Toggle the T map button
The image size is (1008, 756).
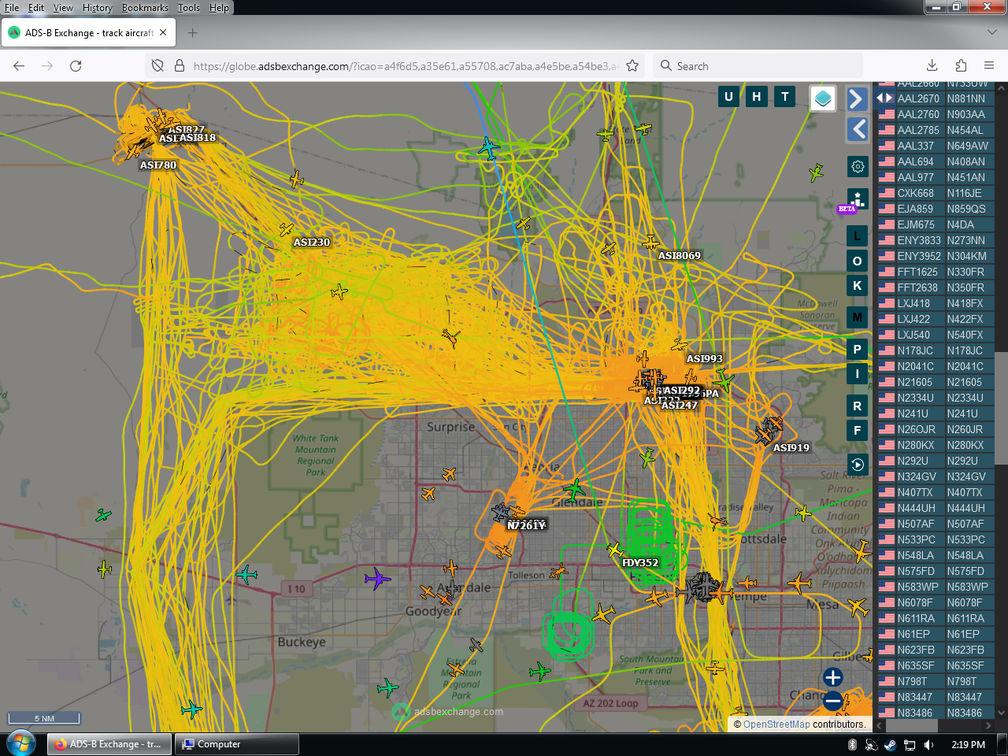pos(785,97)
